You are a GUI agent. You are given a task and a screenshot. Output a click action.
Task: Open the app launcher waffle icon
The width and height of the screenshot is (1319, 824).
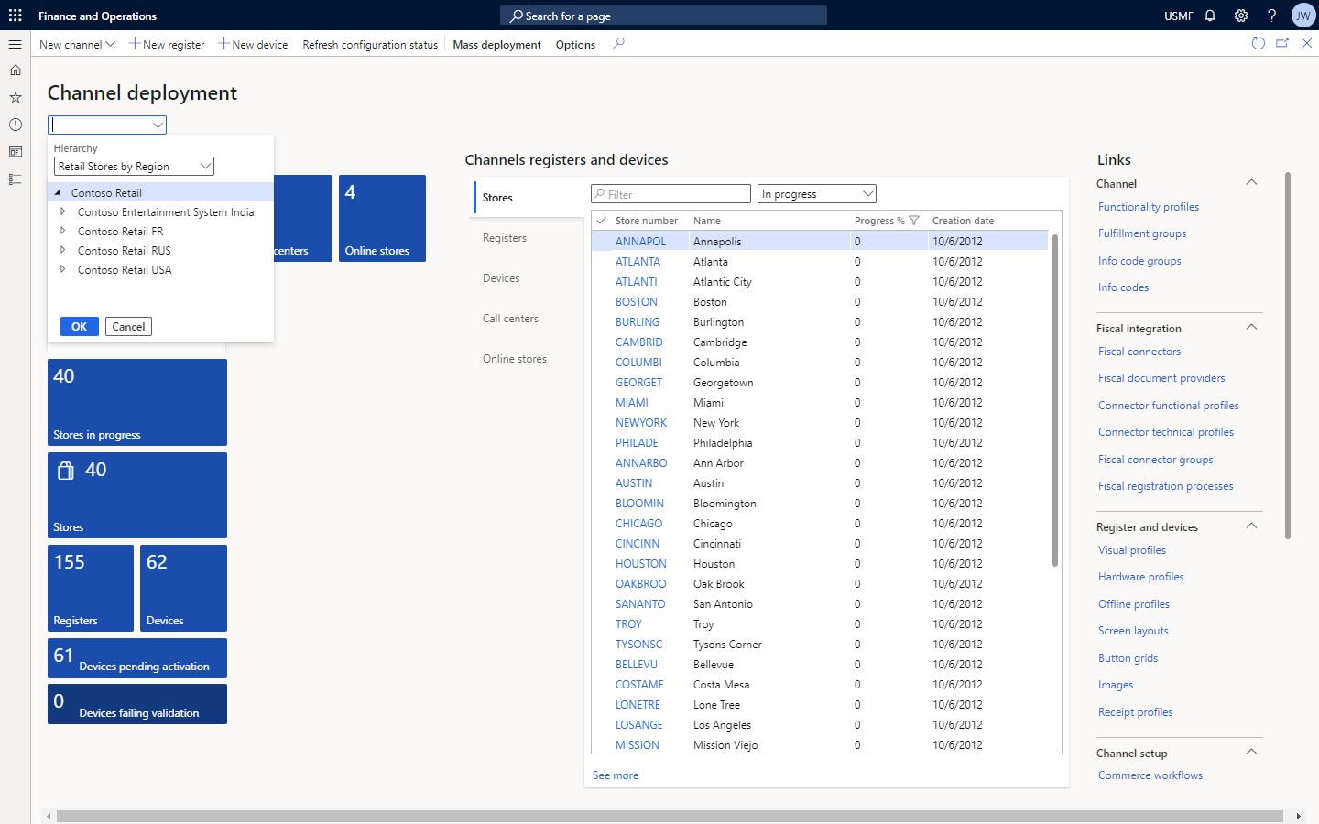coord(16,16)
